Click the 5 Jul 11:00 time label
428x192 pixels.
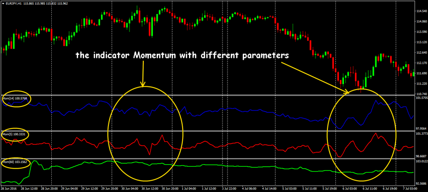[310, 189]
